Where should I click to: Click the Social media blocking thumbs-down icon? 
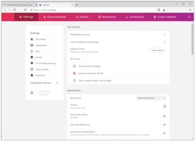tap(32, 63)
